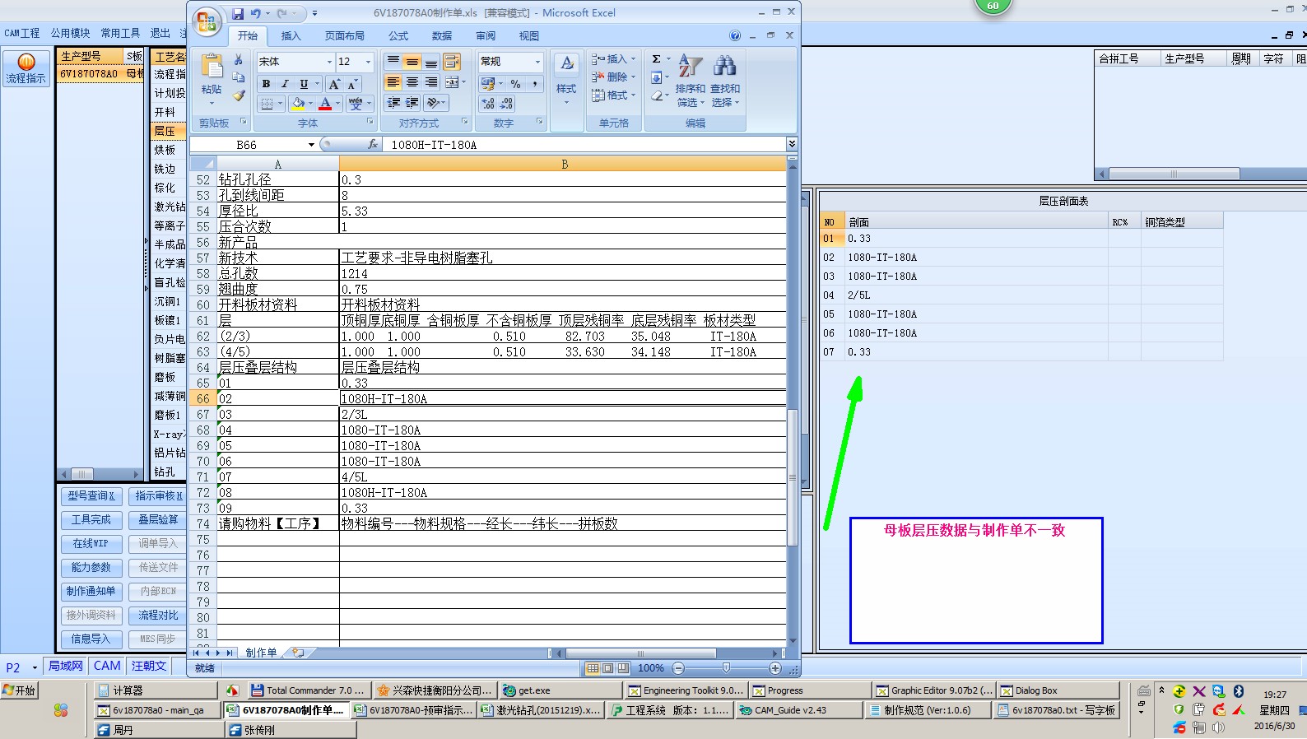The width and height of the screenshot is (1307, 739).
Task: Select the 制作单 worksheet tab
Action: point(261,653)
